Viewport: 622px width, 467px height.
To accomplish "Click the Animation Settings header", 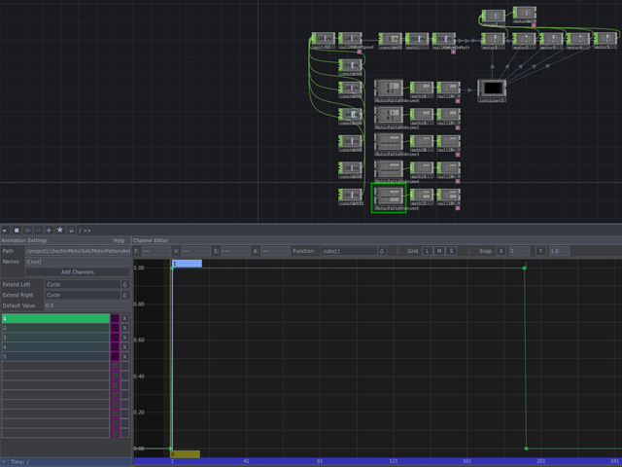I will (x=24, y=240).
